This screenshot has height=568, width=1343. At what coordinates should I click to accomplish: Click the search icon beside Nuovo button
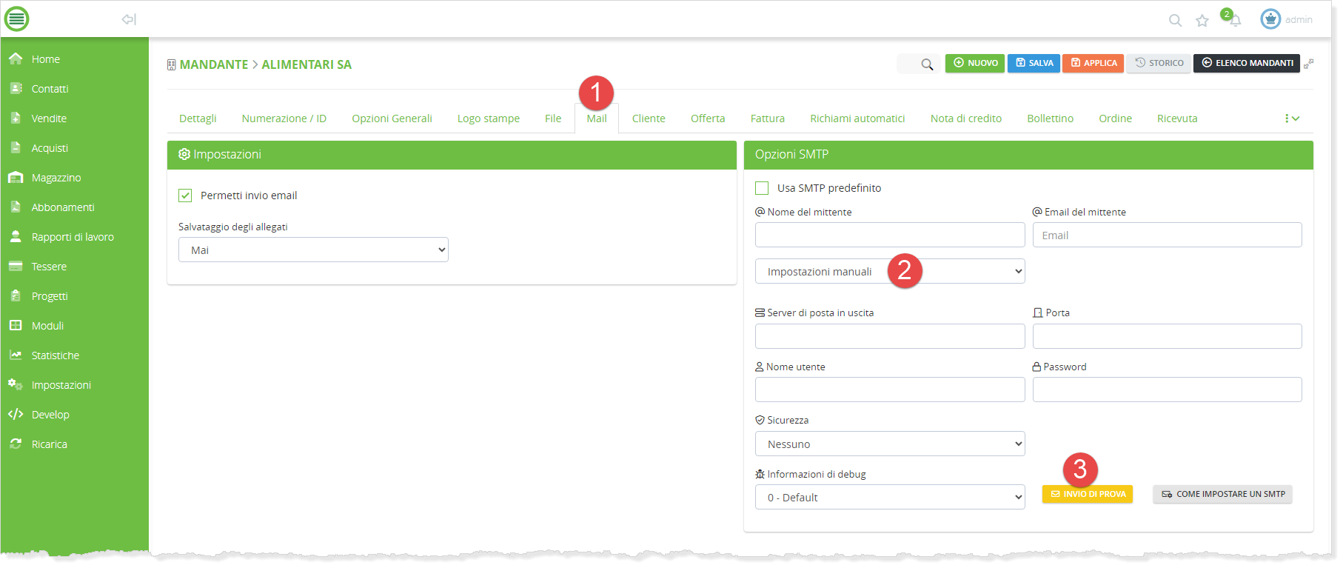click(926, 64)
